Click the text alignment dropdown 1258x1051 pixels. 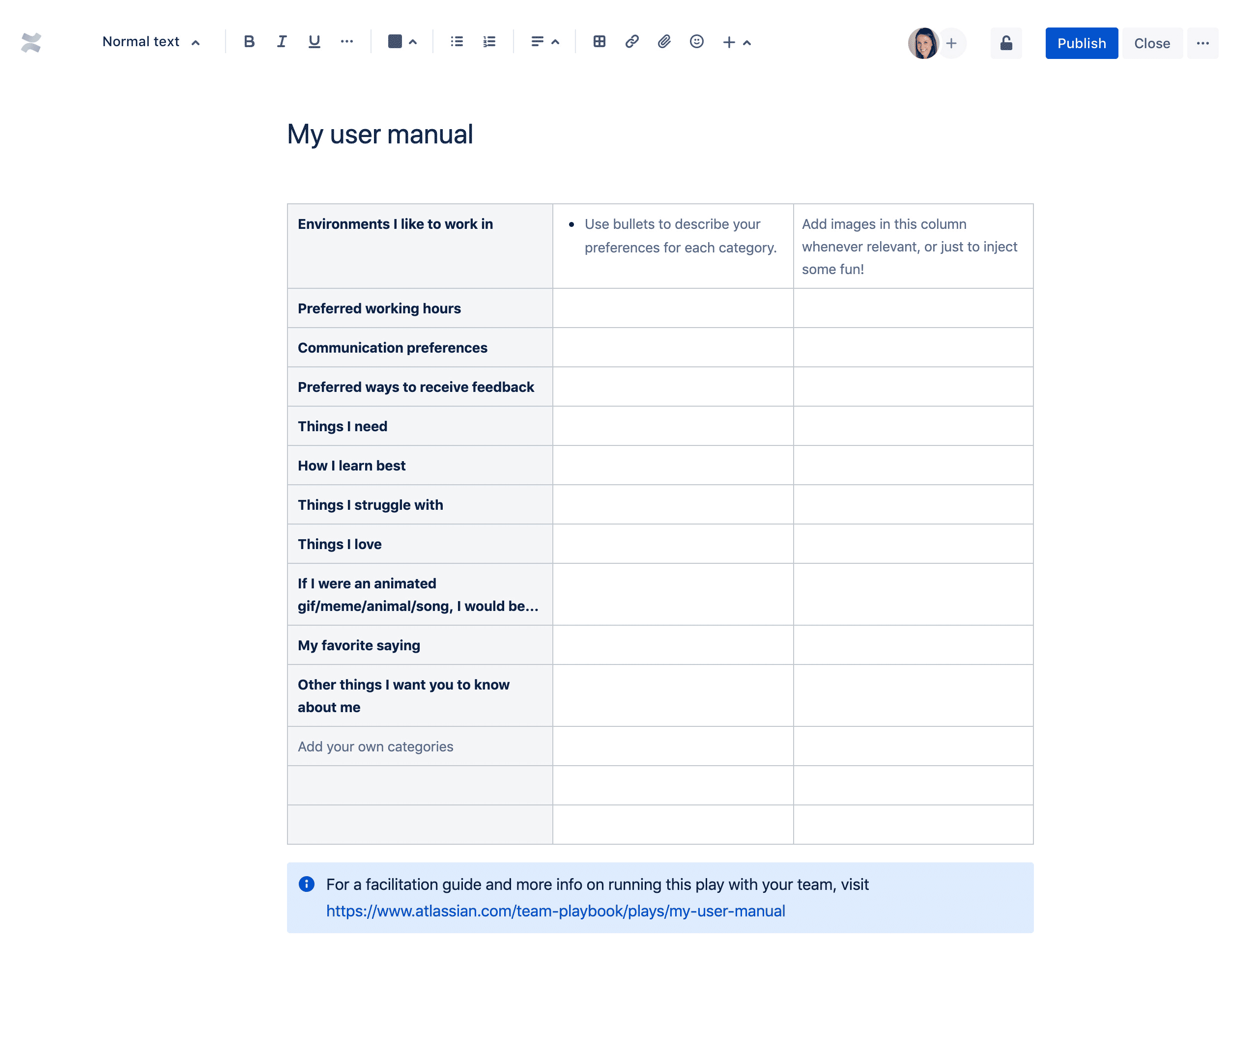[544, 42]
